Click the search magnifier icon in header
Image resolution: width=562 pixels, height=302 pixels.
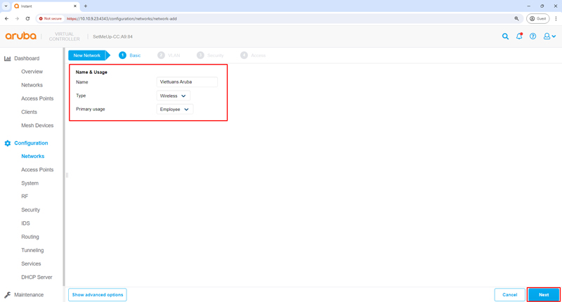click(505, 37)
